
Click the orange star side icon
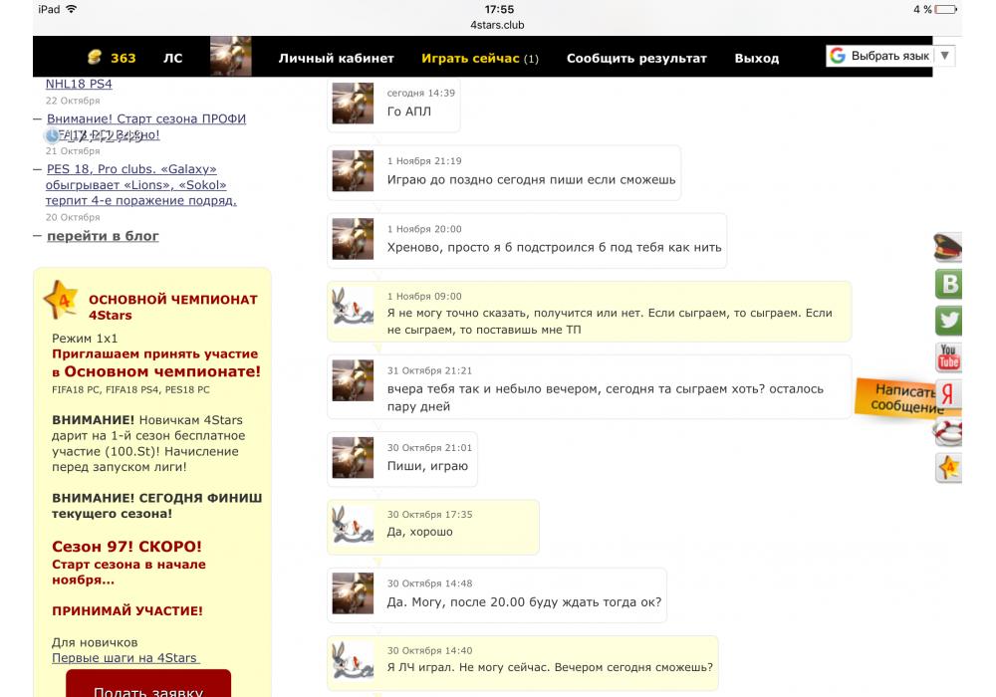pos(948,468)
